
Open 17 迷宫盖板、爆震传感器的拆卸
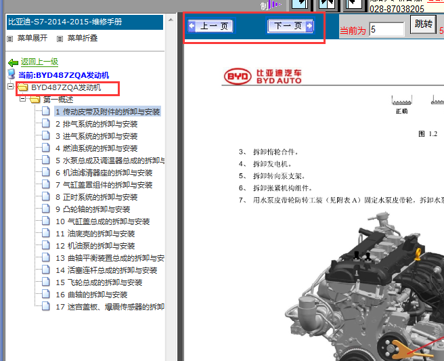pyautogui.click(x=110, y=307)
